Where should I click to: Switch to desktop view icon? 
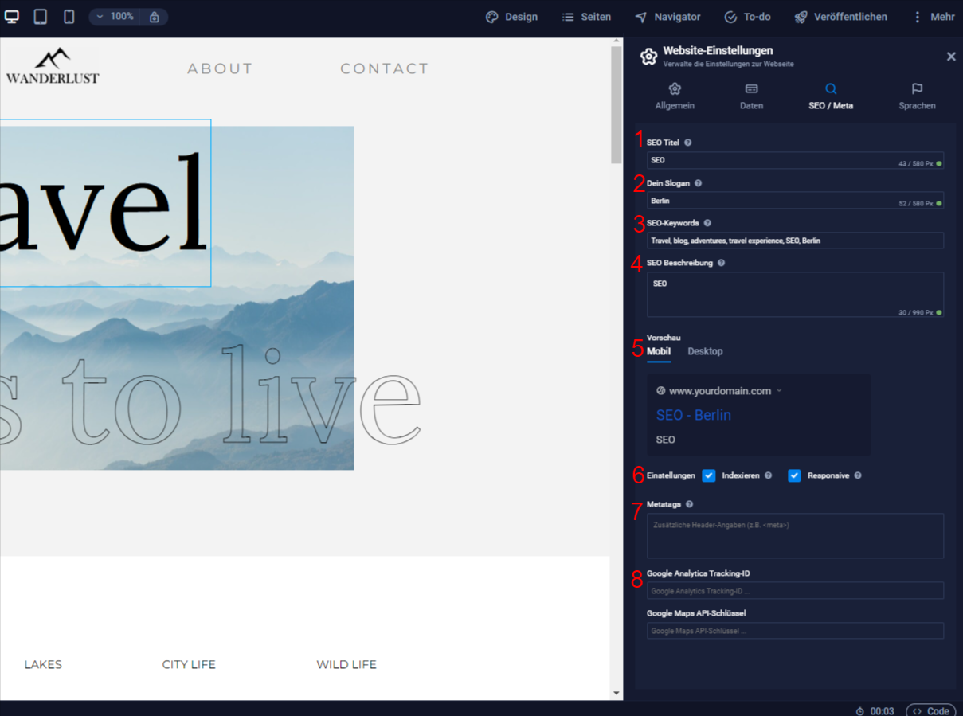(12, 17)
